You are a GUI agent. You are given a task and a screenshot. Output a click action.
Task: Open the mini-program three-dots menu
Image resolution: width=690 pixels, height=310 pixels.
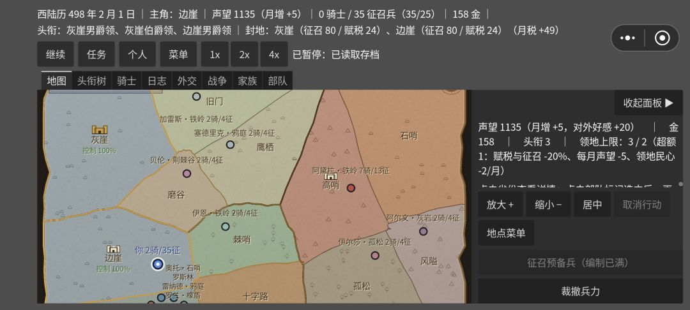627,38
